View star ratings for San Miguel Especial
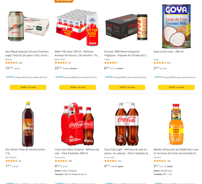Screen dimensions: 202x184 [x=11, y=63]
